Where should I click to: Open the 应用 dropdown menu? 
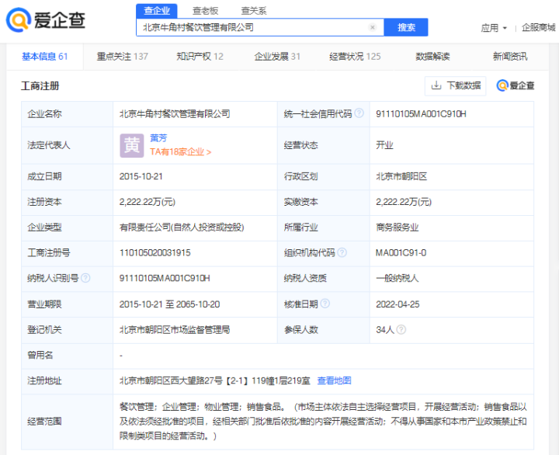point(494,28)
